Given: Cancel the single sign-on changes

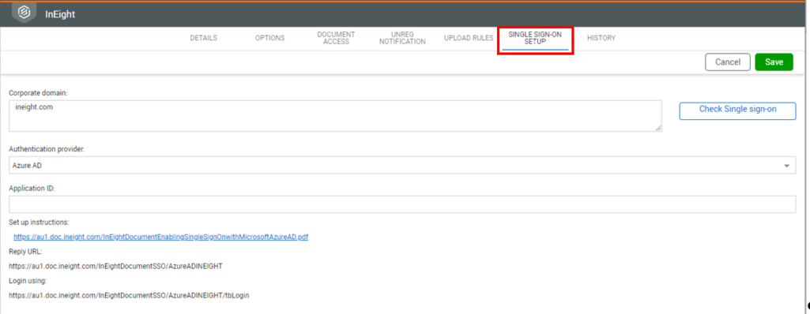Looking at the screenshot, I should pos(728,62).
